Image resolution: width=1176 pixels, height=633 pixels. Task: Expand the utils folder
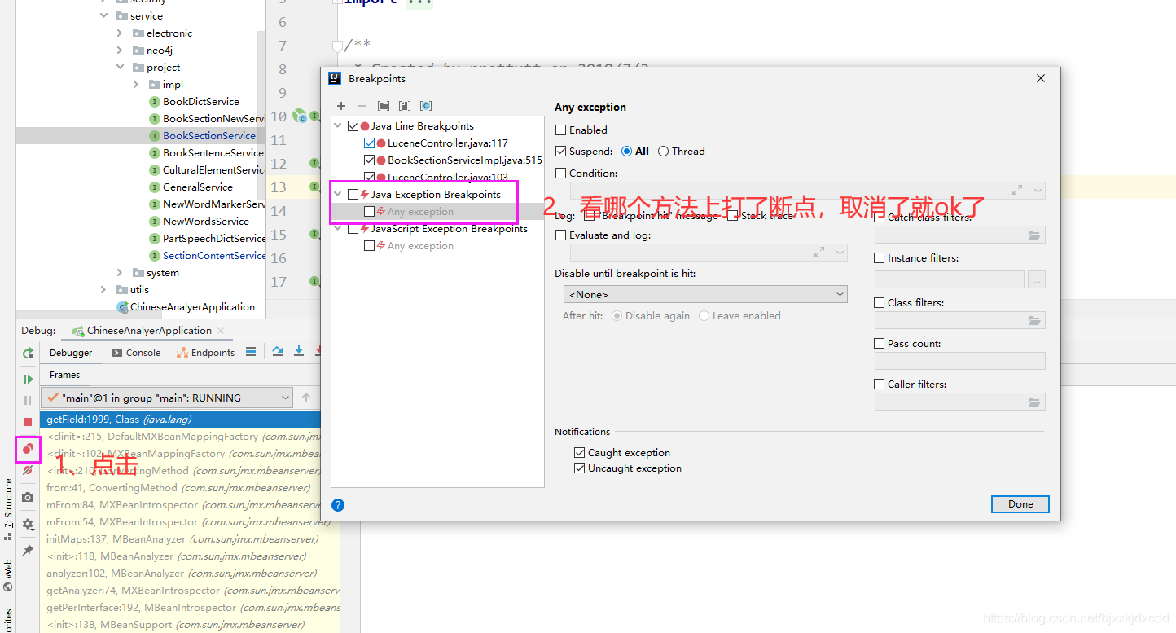pyautogui.click(x=103, y=289)
